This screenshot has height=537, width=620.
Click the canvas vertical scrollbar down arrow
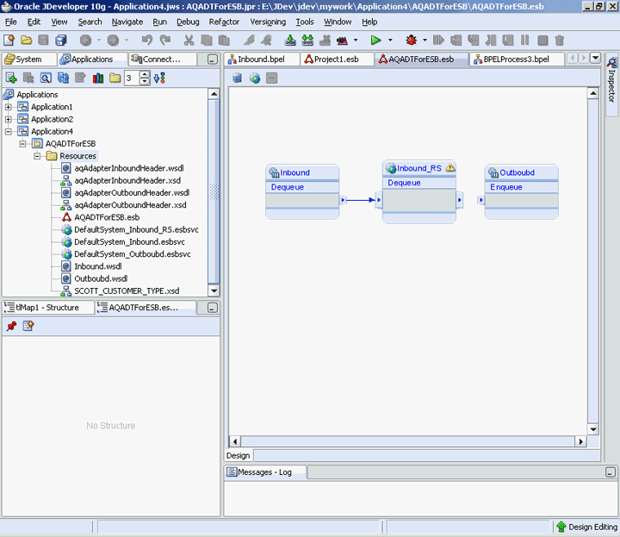592,429
